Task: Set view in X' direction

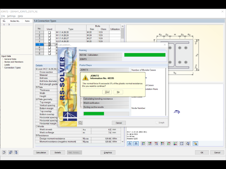Action: (143, 144)
